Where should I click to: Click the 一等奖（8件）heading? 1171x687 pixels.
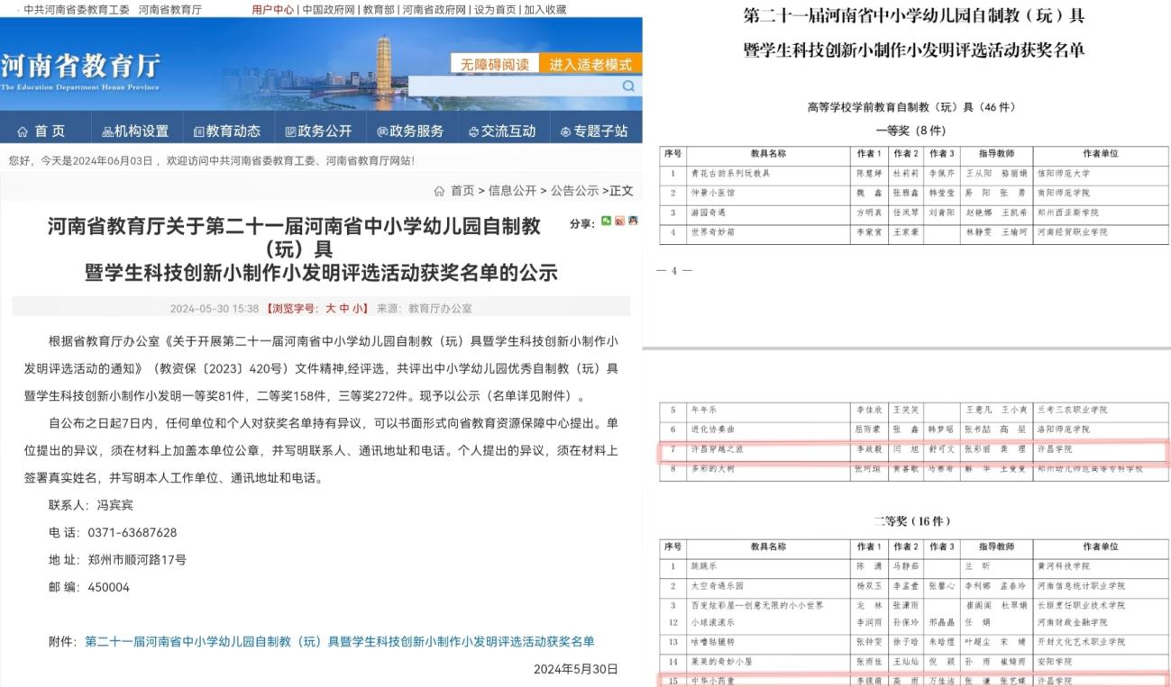(x=913, y=131)
